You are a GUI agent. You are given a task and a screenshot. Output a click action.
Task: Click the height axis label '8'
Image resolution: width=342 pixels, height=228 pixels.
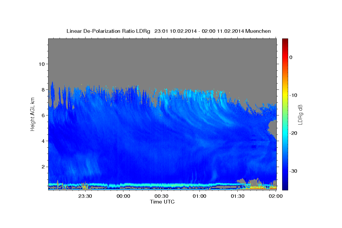(x=43, y=89)
